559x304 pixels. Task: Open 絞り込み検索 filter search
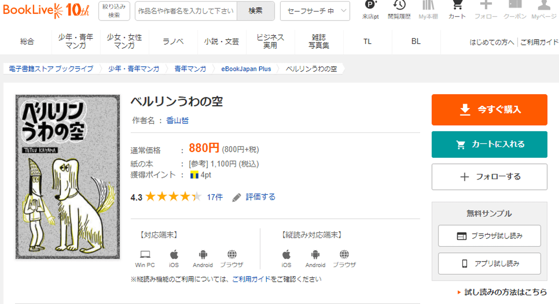point(114,11)
